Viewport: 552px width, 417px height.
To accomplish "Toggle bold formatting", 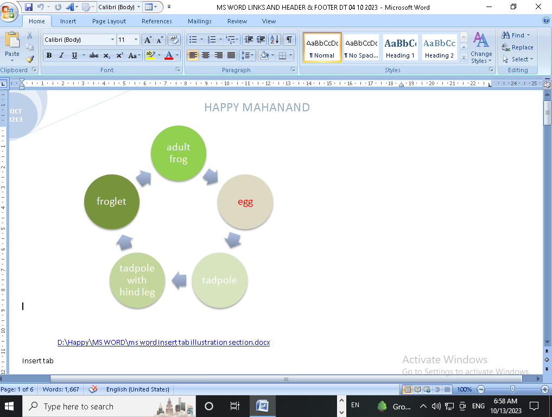I will click(x=49, y=55).
